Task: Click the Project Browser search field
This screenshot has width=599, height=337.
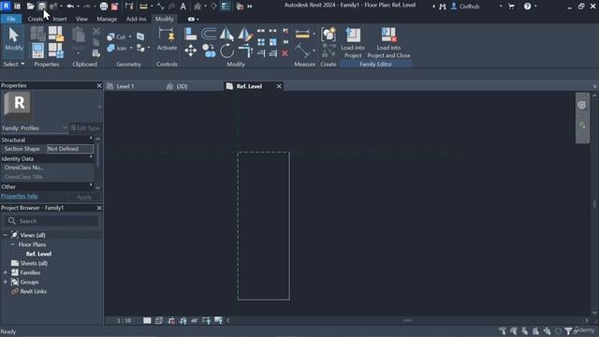Action: 51,221
